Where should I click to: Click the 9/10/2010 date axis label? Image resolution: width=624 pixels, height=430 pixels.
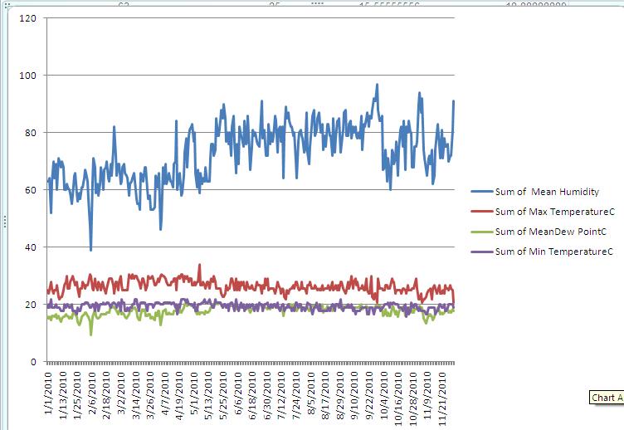point(354,396)
